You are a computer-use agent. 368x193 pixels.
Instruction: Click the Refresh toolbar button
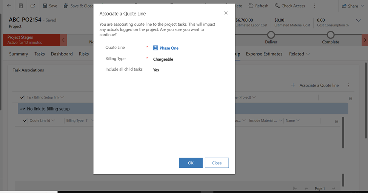tap(259, 6)
